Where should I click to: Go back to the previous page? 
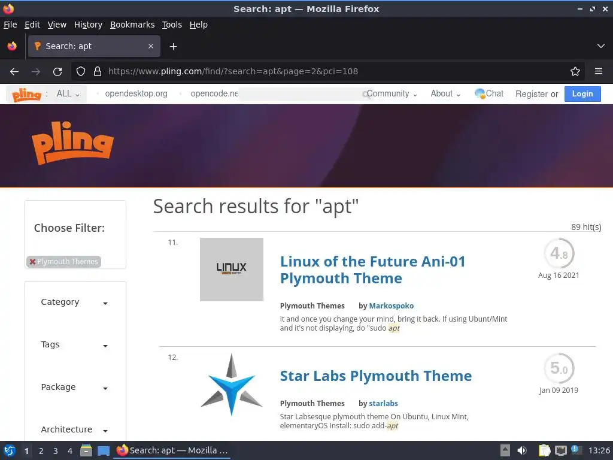click(x=14, y=72)
